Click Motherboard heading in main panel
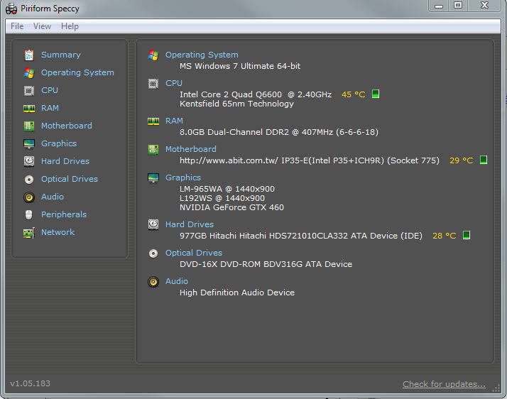The image size is (507, 399). (191, 149)
